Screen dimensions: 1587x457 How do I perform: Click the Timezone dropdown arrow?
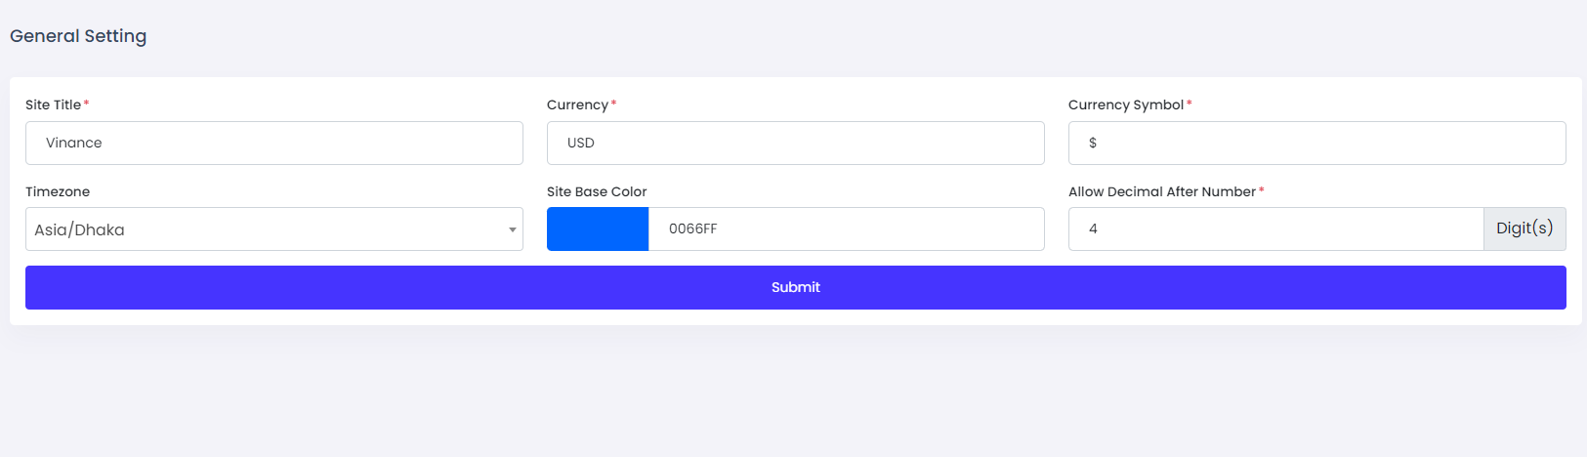click(x=512, y=229)
